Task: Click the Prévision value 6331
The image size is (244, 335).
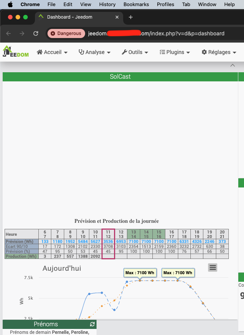Action: click(x=184, y=241)
